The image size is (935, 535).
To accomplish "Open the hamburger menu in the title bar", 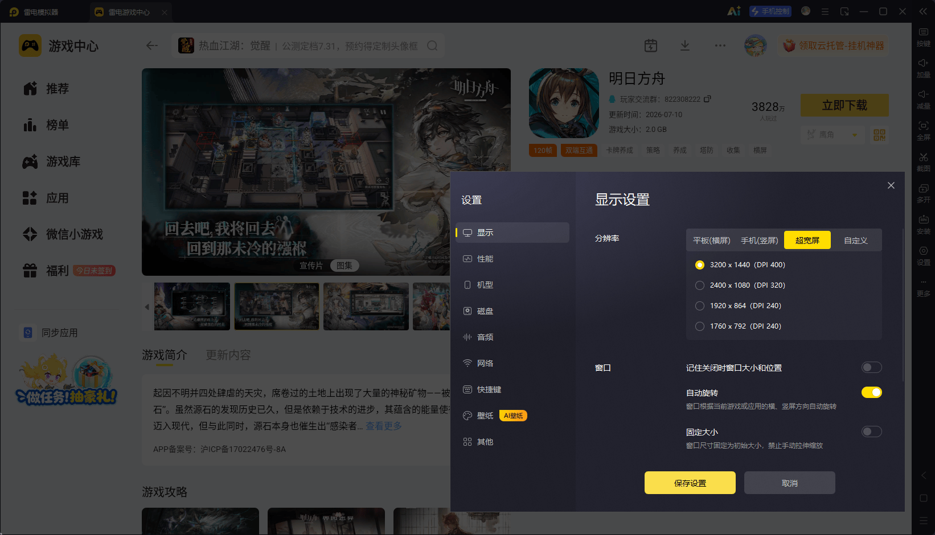I will coord(825,11).
